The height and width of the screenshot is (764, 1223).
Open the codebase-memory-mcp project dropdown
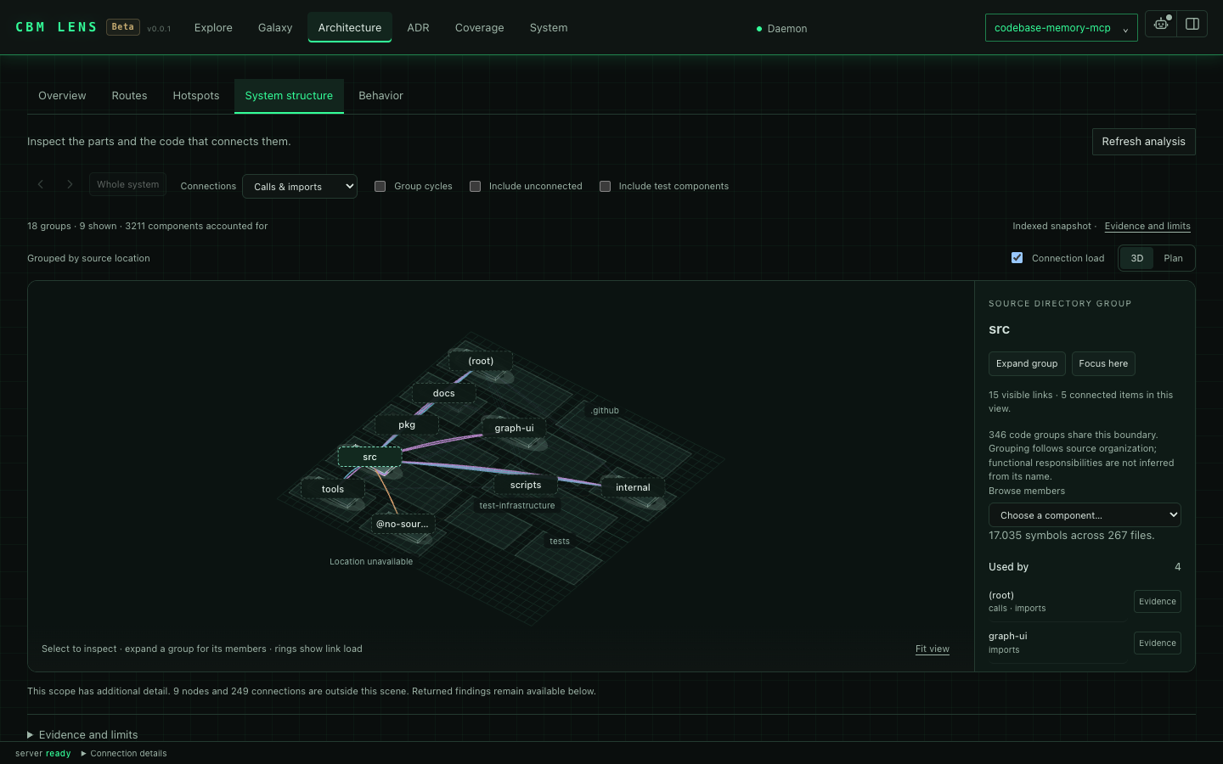[x=1062, y=27]
